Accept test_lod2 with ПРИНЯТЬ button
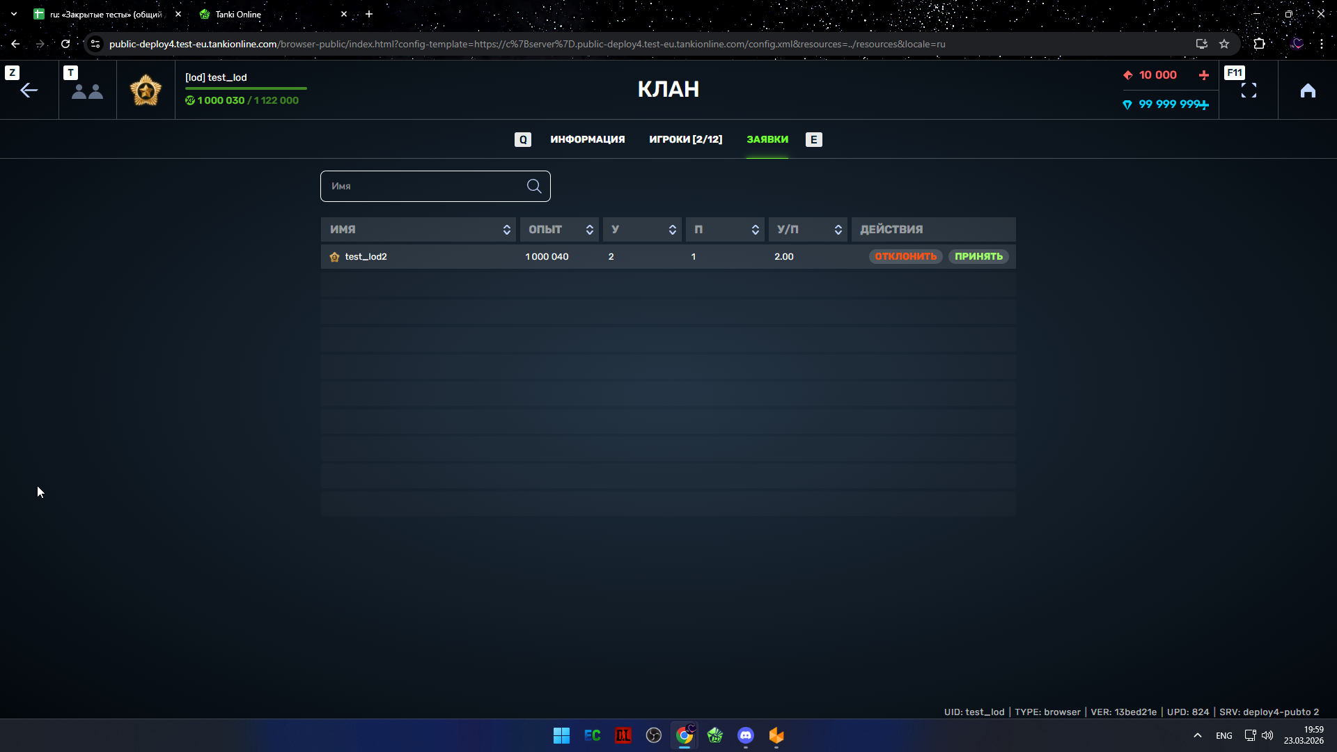This screenshot has width=1337, height=752. (978, 256)
